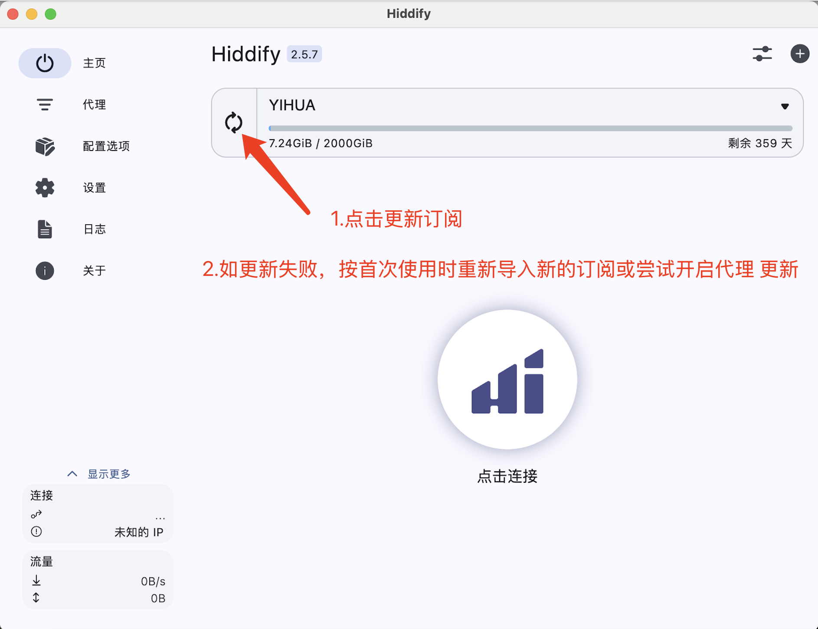
Task: Select the YIHUA profile name
Action: [x=292, y=105]
